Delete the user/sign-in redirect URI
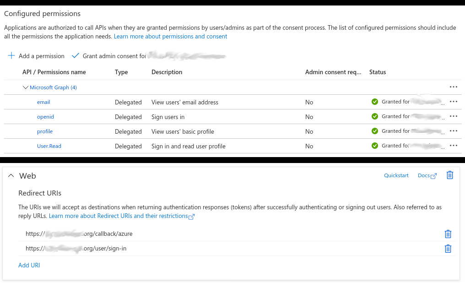The image size is (465, 283). point(448,249)
